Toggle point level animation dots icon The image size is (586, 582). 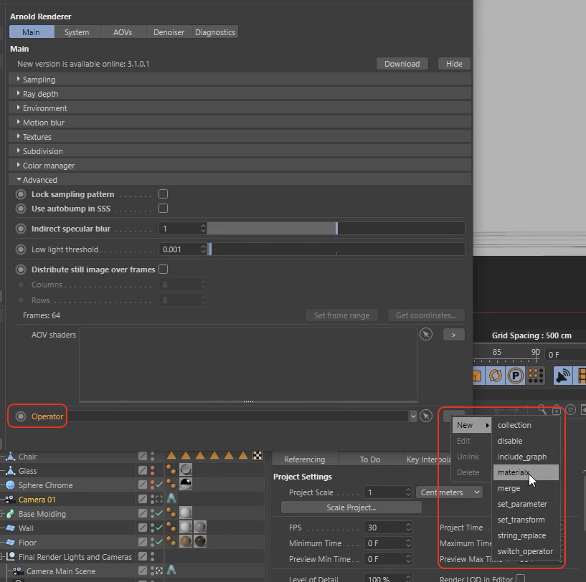coord(536,376)
